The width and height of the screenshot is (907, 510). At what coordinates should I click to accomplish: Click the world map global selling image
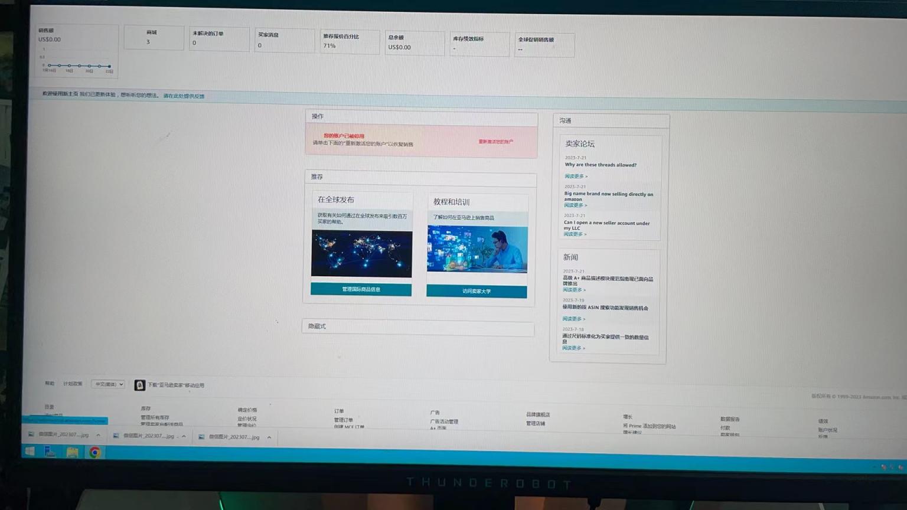[361, 254]
